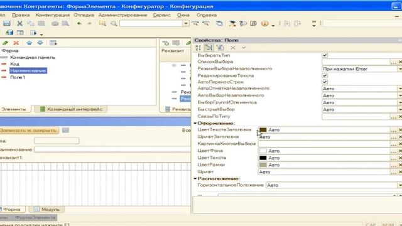Open the Сервис menu
This screenshot has width=402, height=226.
(x=161, y=15)
